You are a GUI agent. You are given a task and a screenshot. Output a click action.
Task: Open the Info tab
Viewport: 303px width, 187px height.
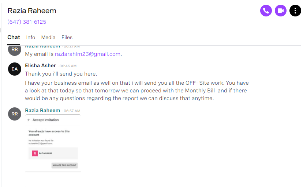pyautogui.click(x=30, y=37)
